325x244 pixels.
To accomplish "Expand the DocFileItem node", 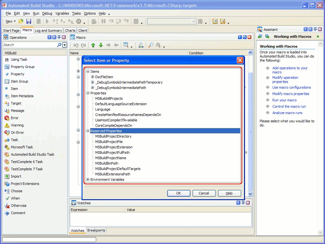I will [x=93, y=77].
